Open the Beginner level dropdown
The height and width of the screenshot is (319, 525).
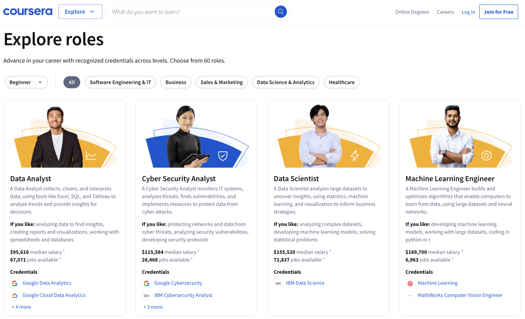coord(26,82)
